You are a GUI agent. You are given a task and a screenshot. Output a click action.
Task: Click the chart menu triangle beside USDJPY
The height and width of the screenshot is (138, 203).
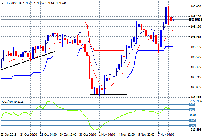3,3
